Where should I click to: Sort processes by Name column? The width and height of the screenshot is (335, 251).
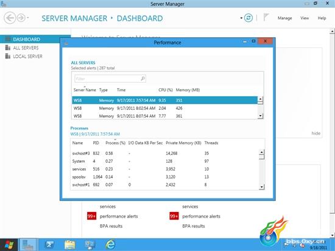coord(77,143)
